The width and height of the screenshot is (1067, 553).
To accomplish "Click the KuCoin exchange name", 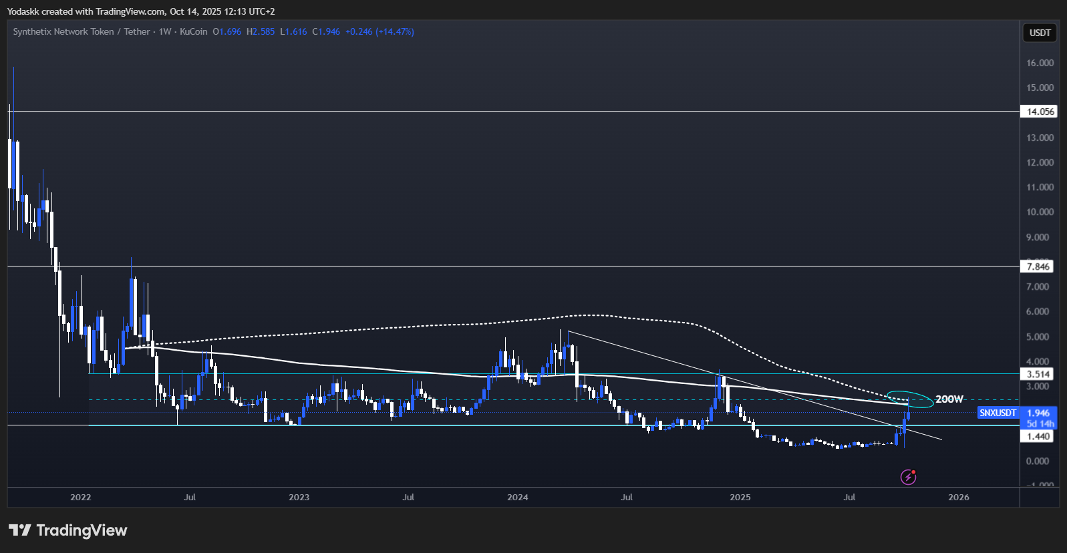I will 193,31.
